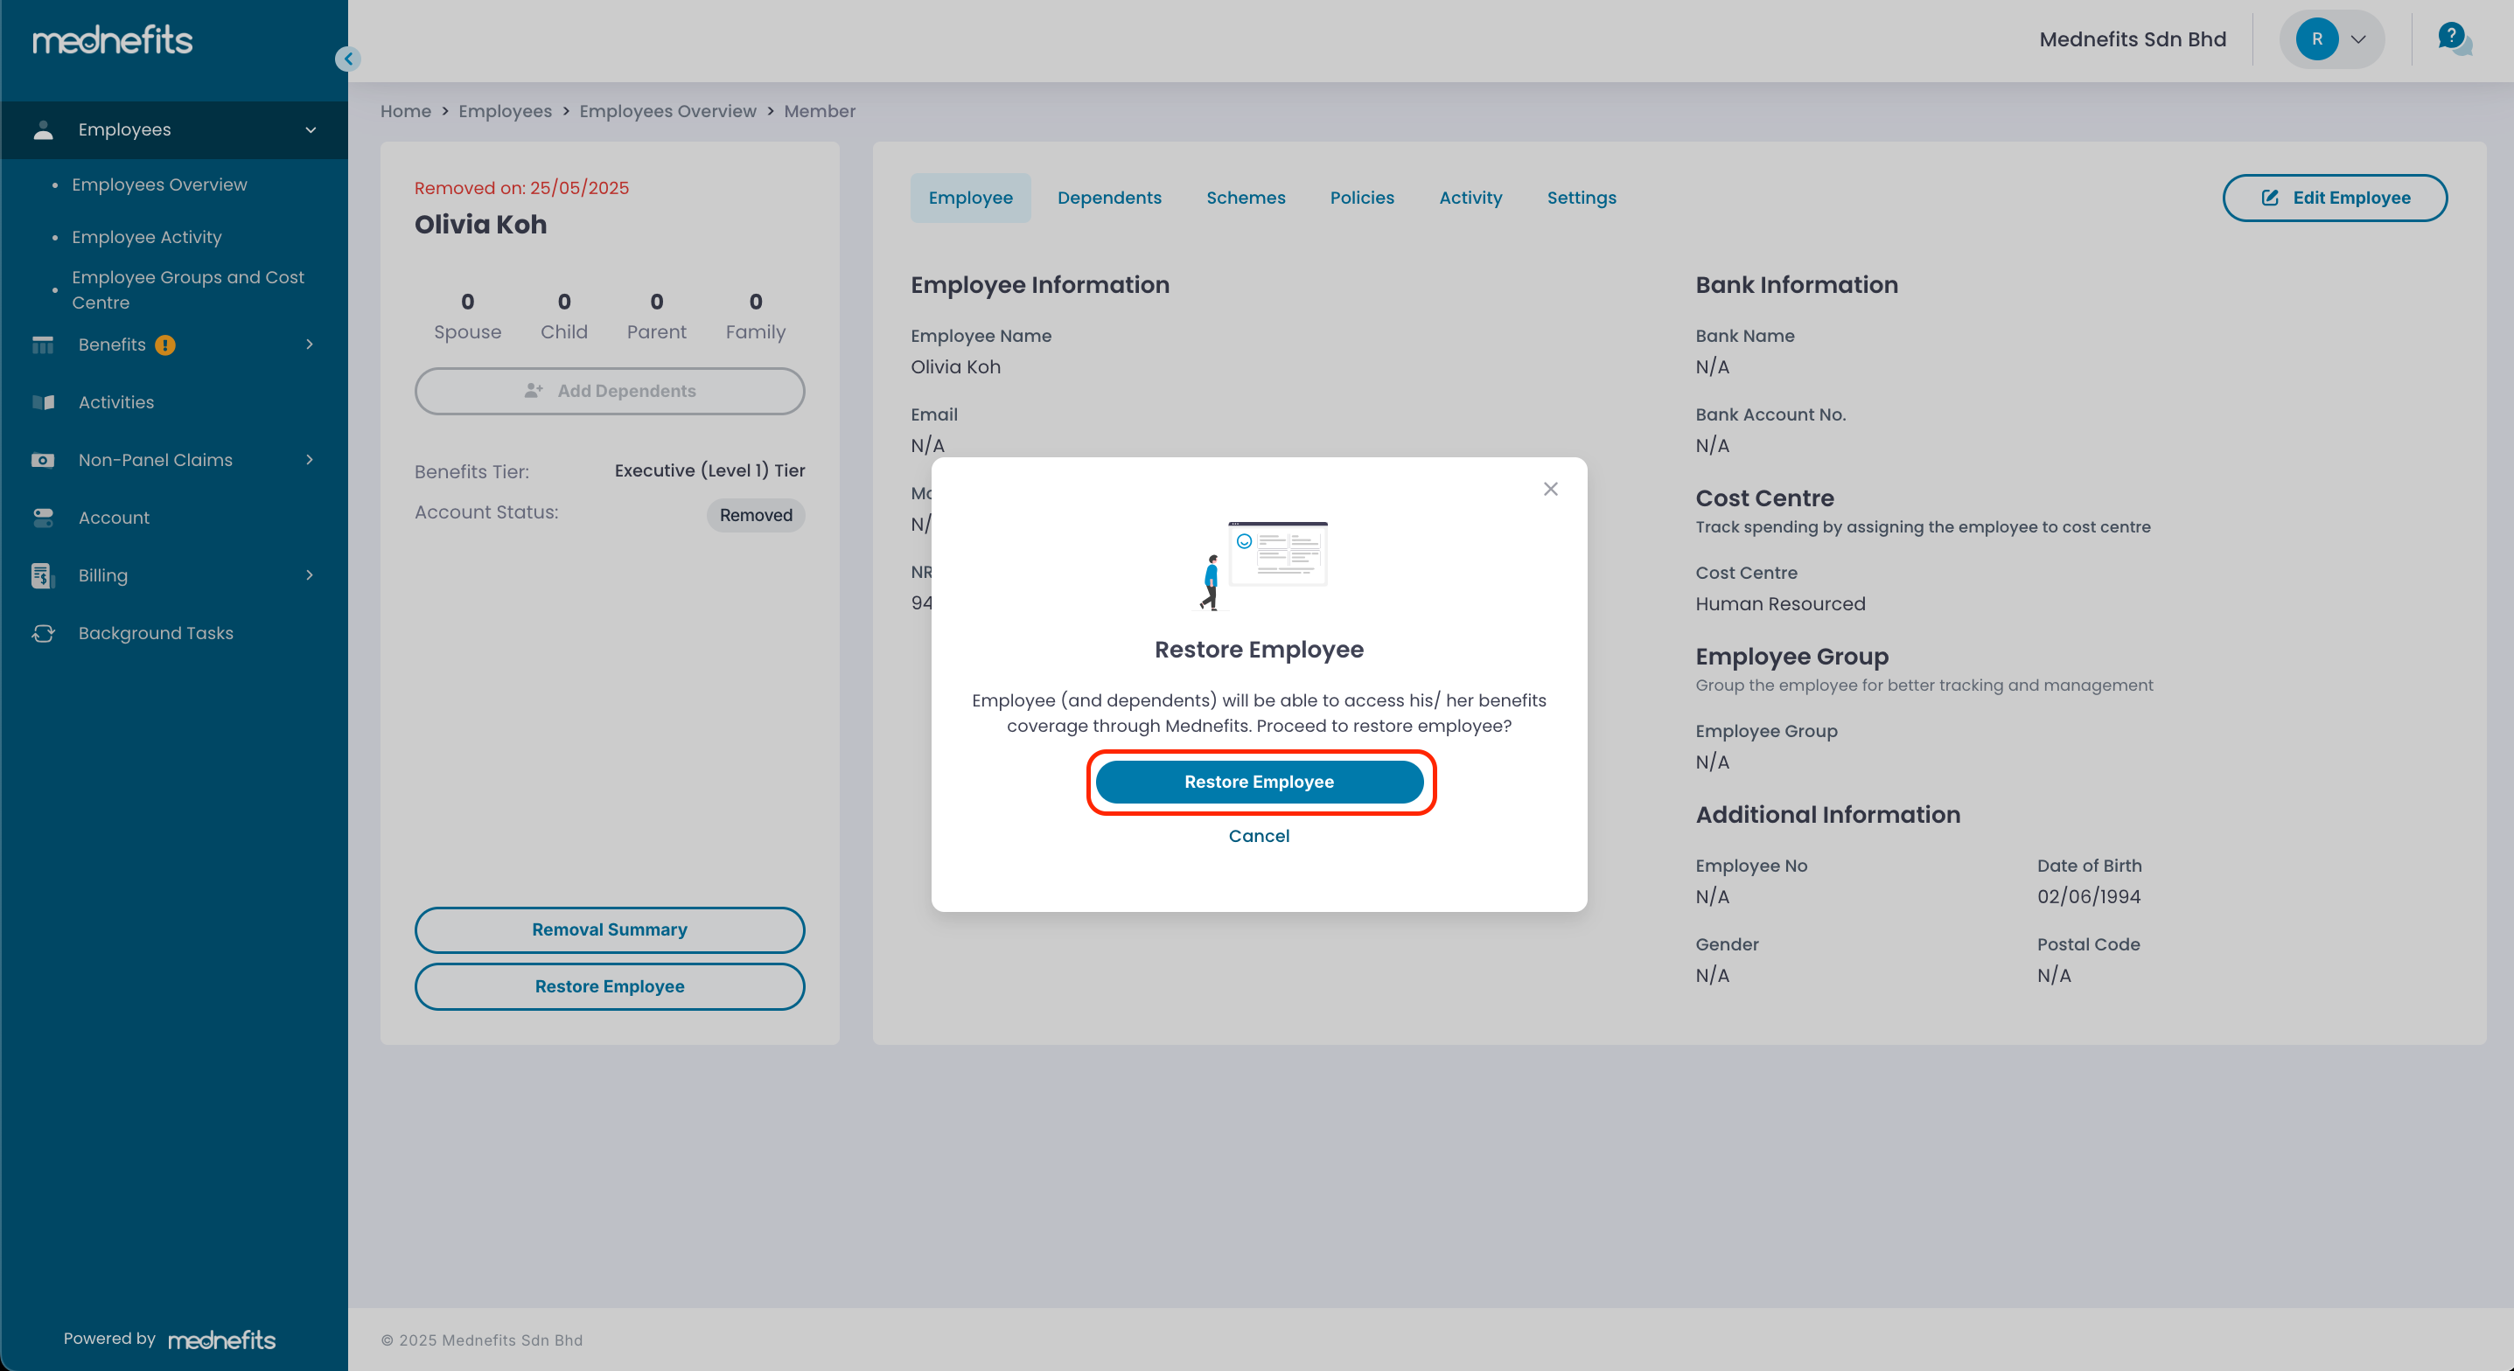Cancel the restore dialog
The height and width of the screenshot is (1371, 2514).
point(1258,836)
